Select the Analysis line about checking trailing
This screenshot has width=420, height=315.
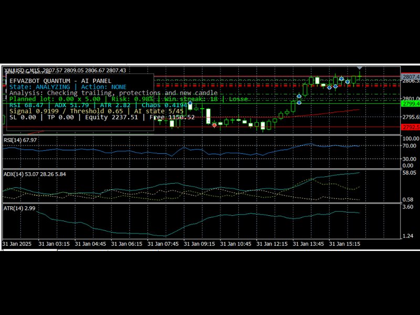tap(113, 93)
